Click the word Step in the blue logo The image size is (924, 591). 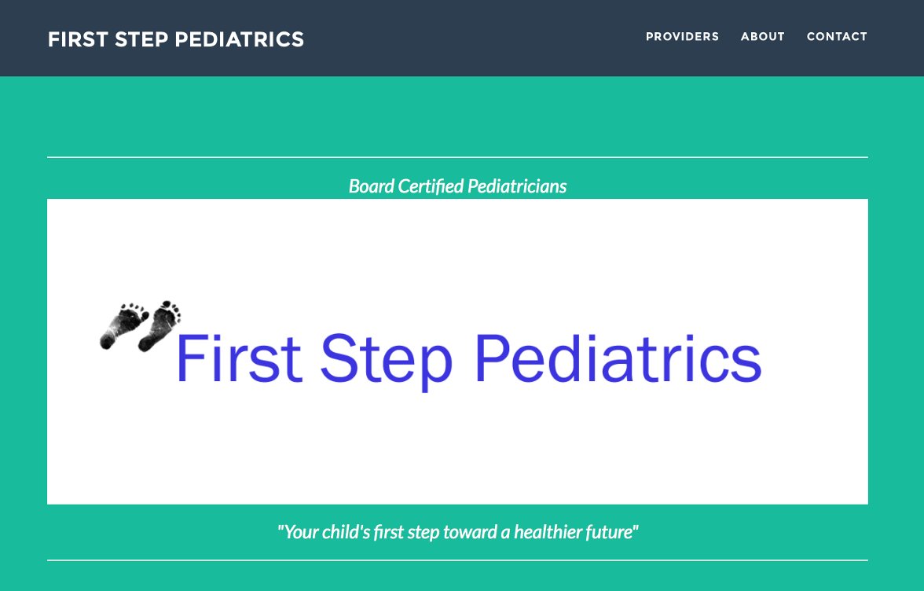(x=387, y=361)
